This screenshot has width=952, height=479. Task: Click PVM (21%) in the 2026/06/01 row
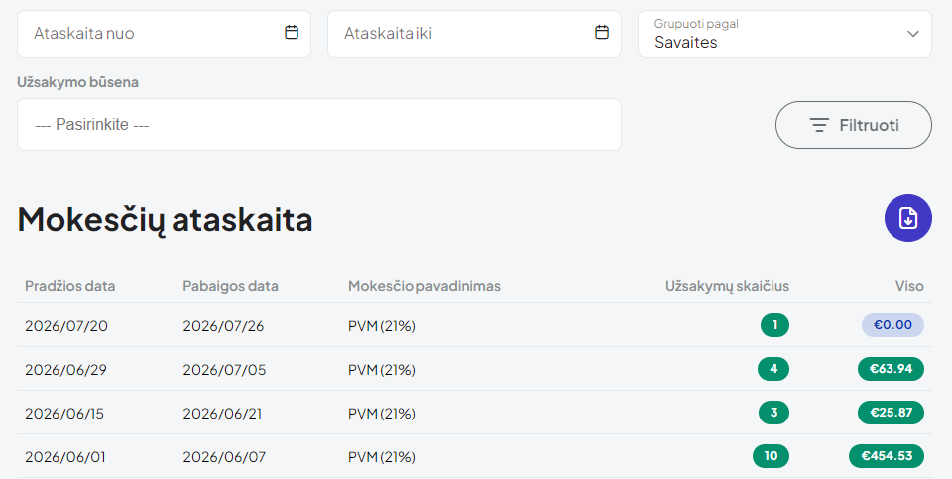pos(382,458)
